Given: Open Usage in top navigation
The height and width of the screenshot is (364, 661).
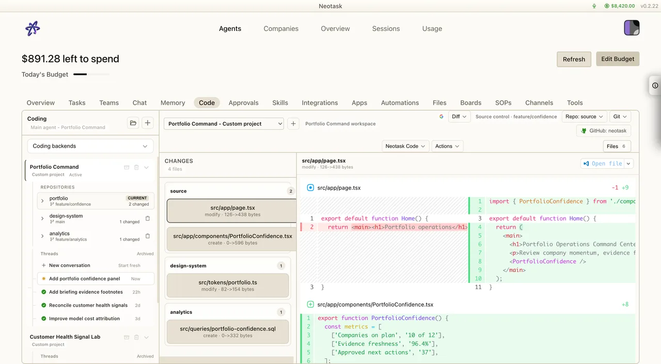Looking at the screenshot, I should (432, 29).
